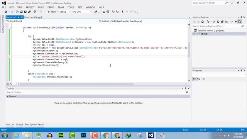Screen dimensions: 247x139
Task: Toggle Preview Selected Items in Solution Explorer
Action: 240,22
